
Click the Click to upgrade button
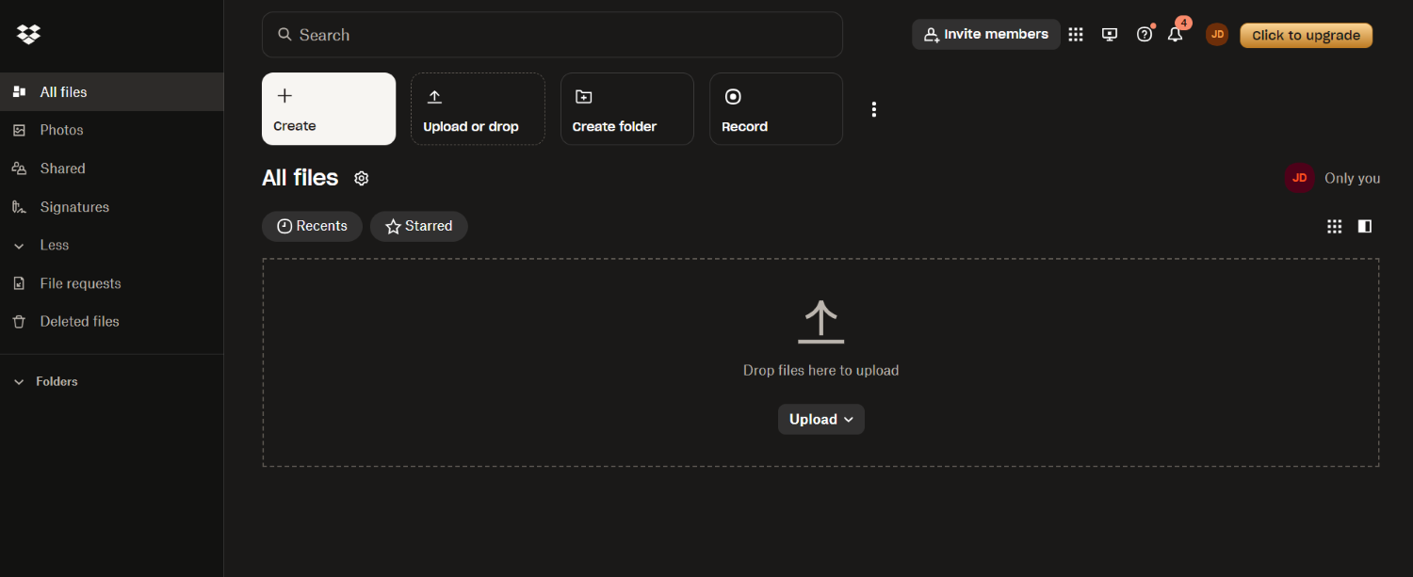[x=1306, y=35]
